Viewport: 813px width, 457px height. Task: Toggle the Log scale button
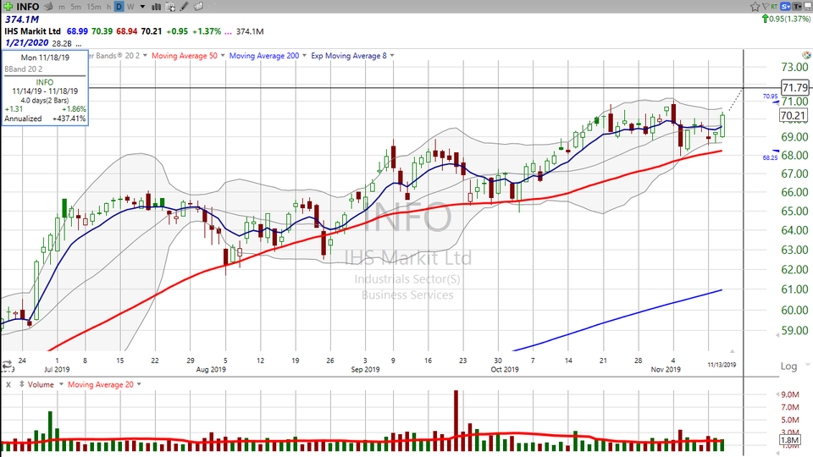(788, 366)
